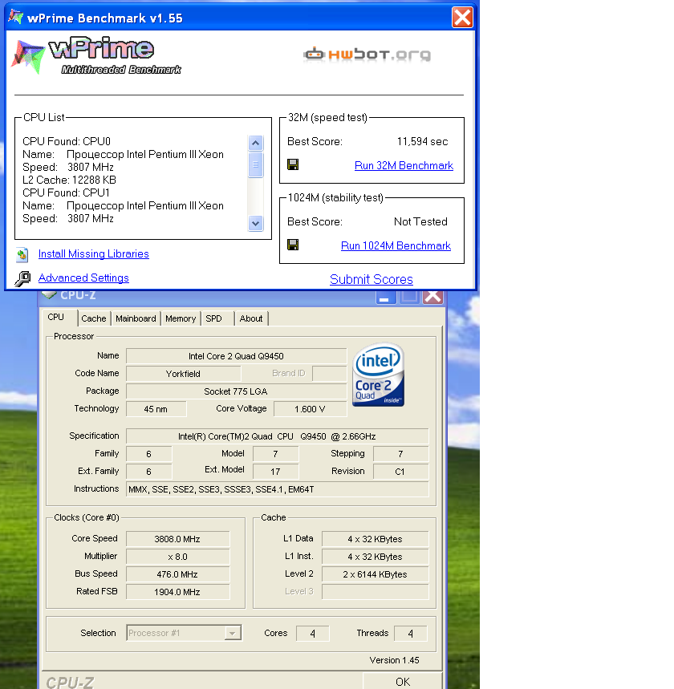Screen dimensions: 674x689
Task: Click the Advanced Settings wrench icon
Action: (x=22, y=278)
